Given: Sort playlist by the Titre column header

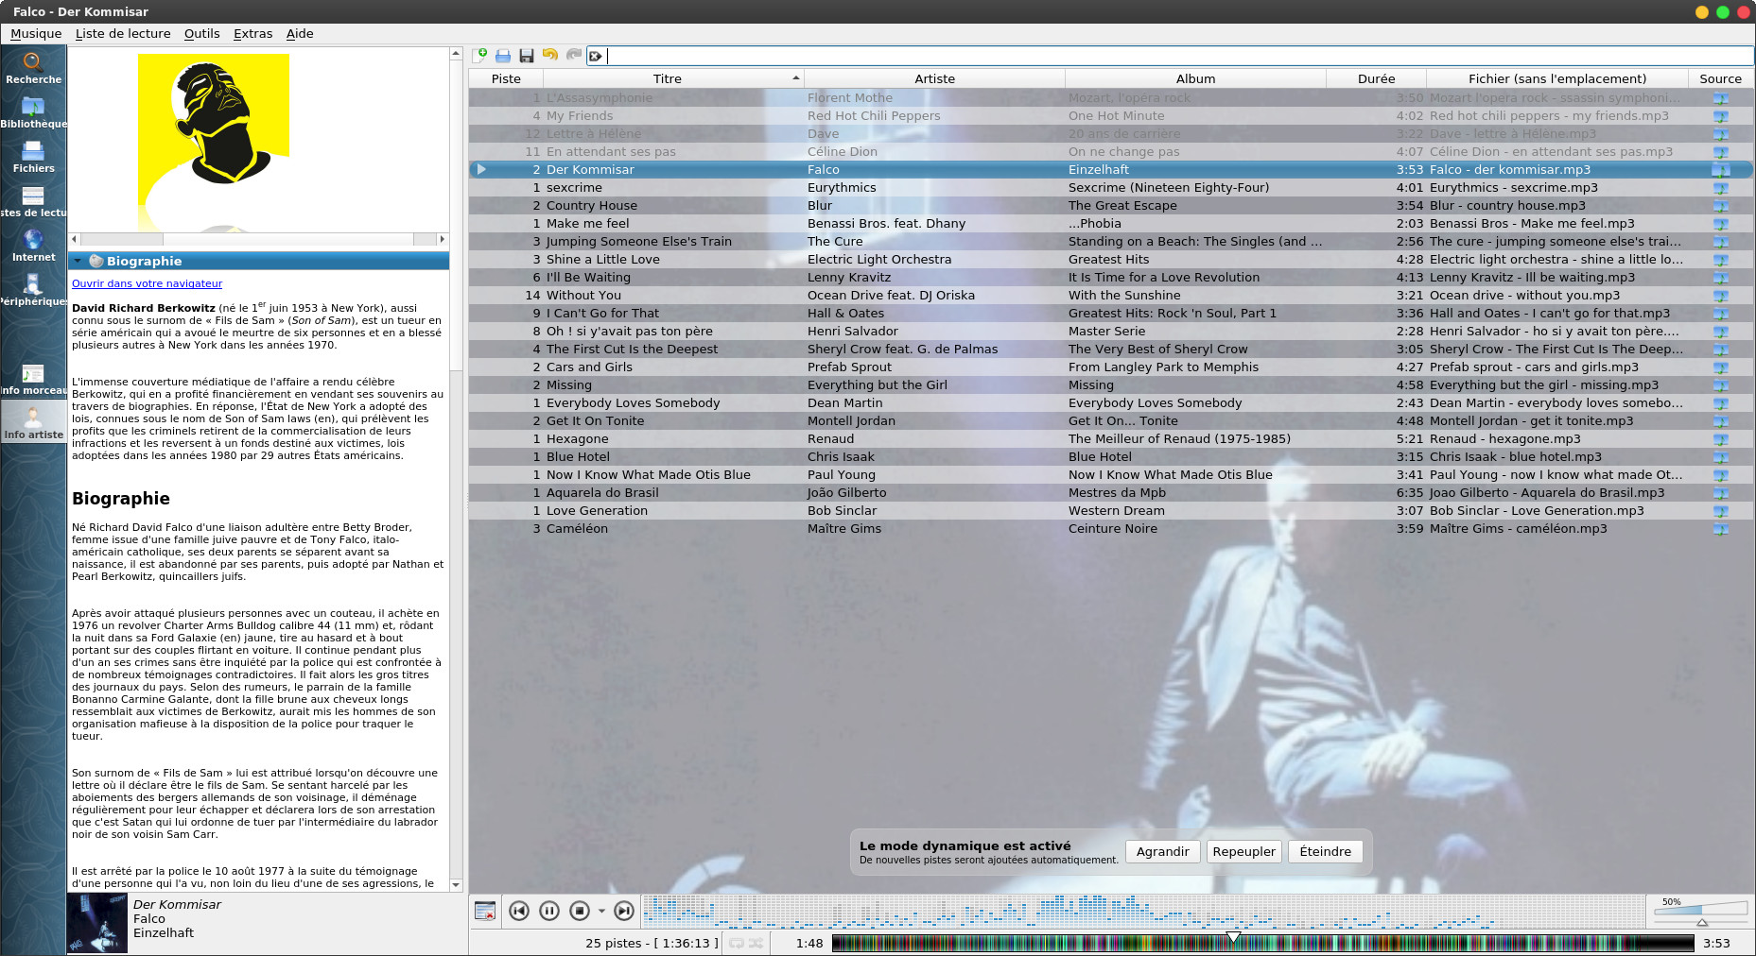Looking at the screenshot, I should point(668,78).
